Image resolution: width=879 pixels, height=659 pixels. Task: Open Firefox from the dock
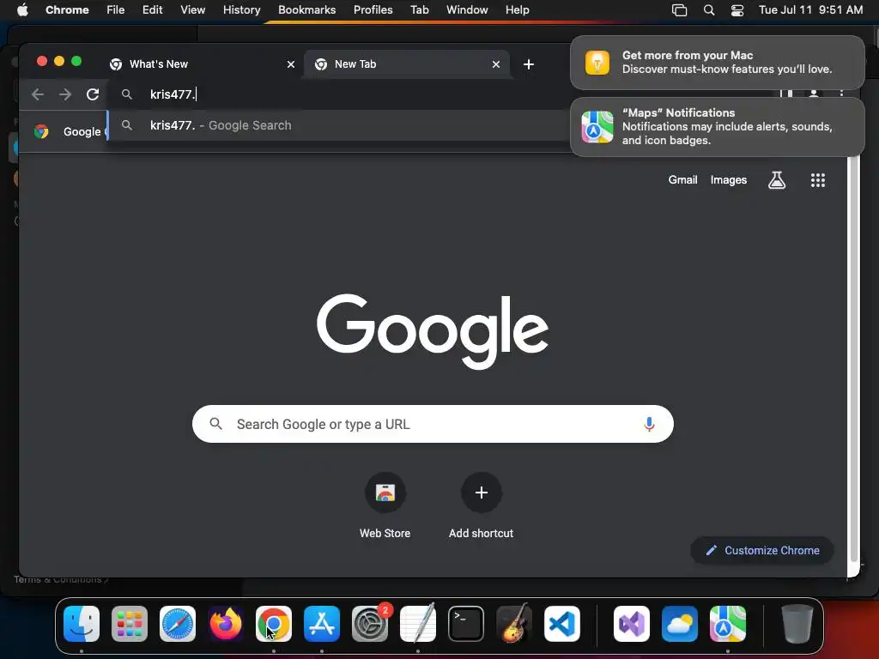(x=226, y=624)
